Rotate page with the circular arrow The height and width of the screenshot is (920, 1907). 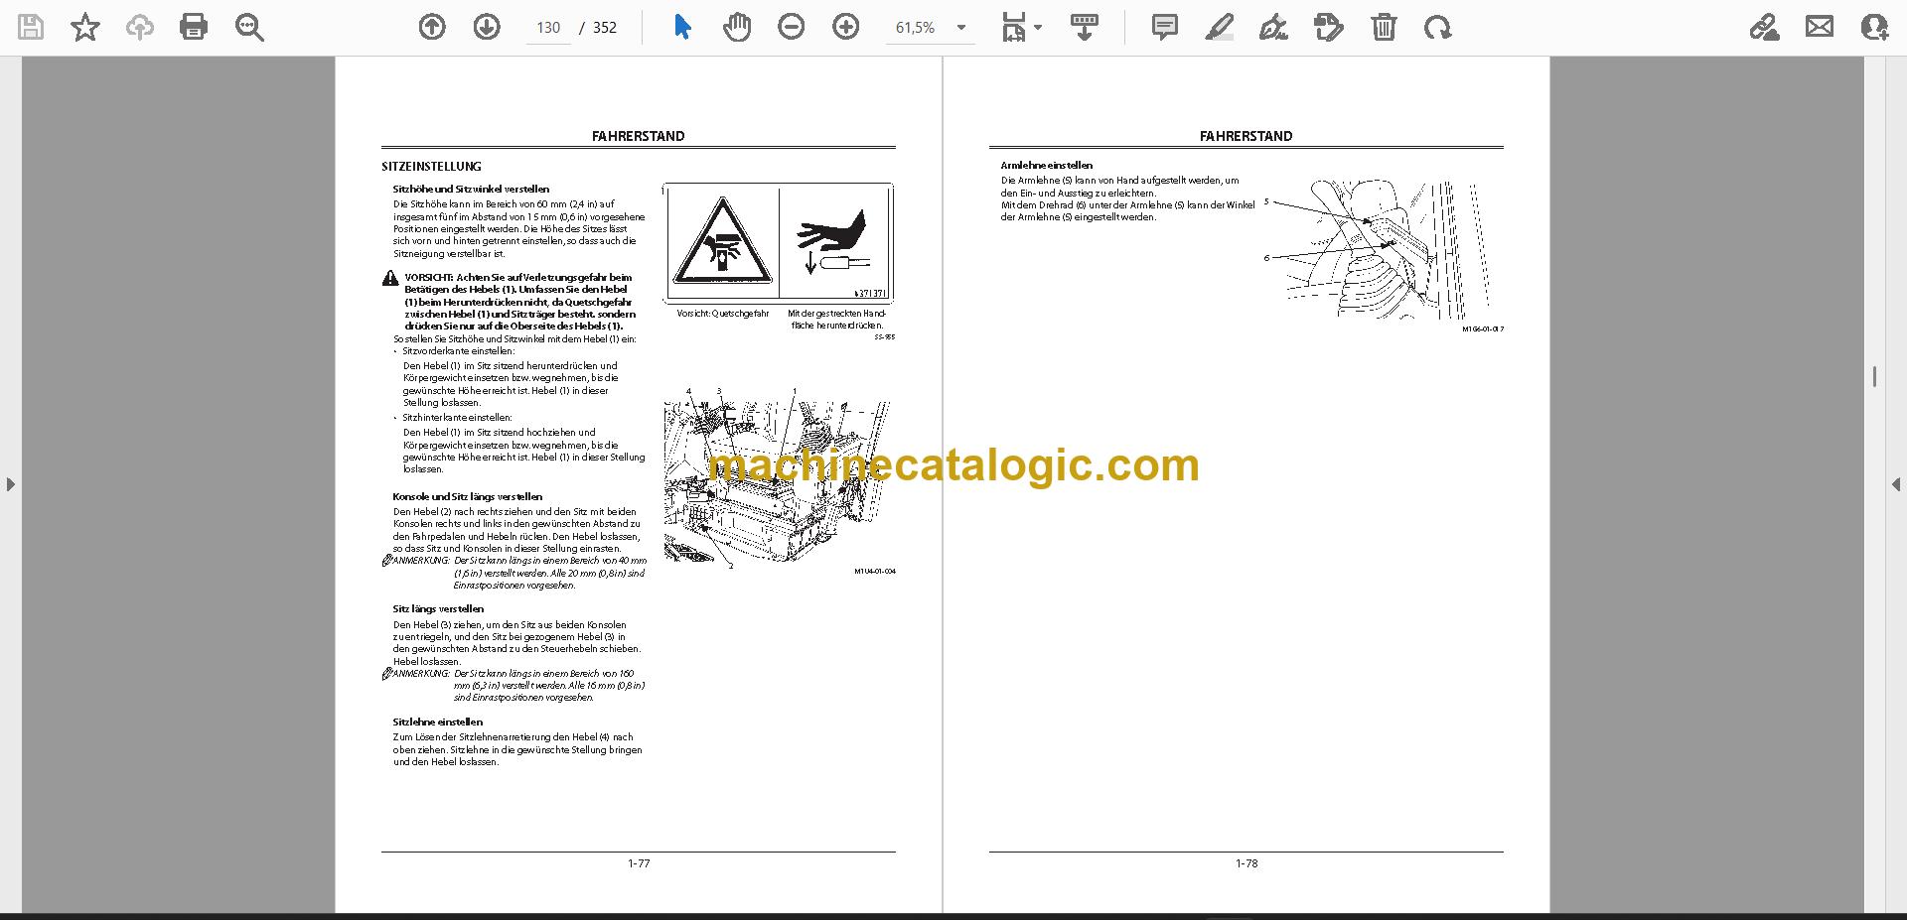(x=1437, y=27)
